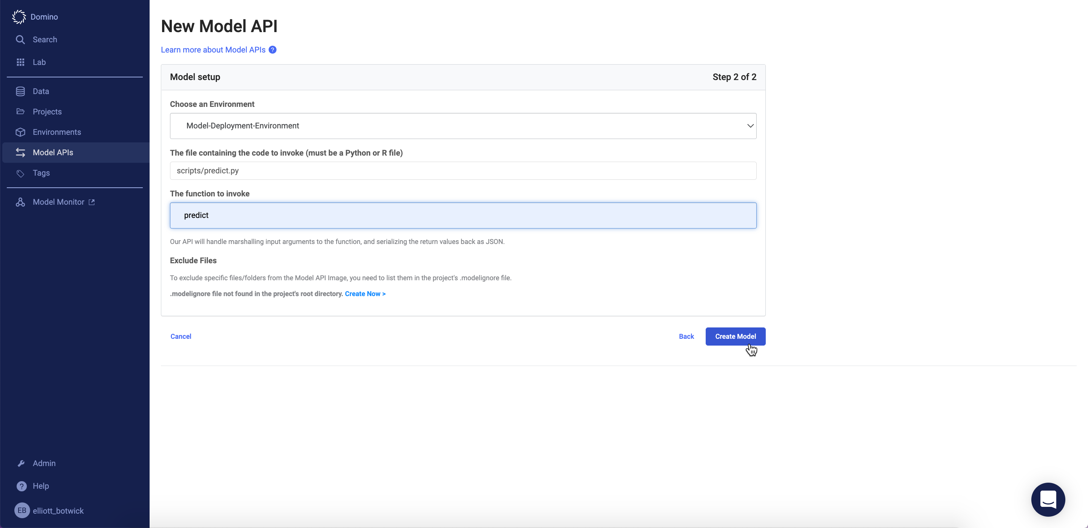Click the Admin wrench icon
Viewport: 1088px width, 528px height.
click(21, 463)
